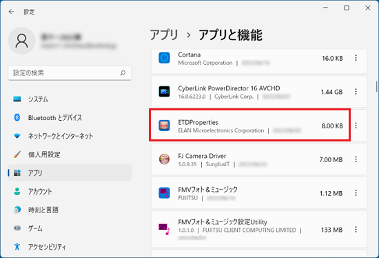The height and width of the screenshot is (258, 379).
Task: Click the アプリ sidebar icon
Action: pos(17,172)
